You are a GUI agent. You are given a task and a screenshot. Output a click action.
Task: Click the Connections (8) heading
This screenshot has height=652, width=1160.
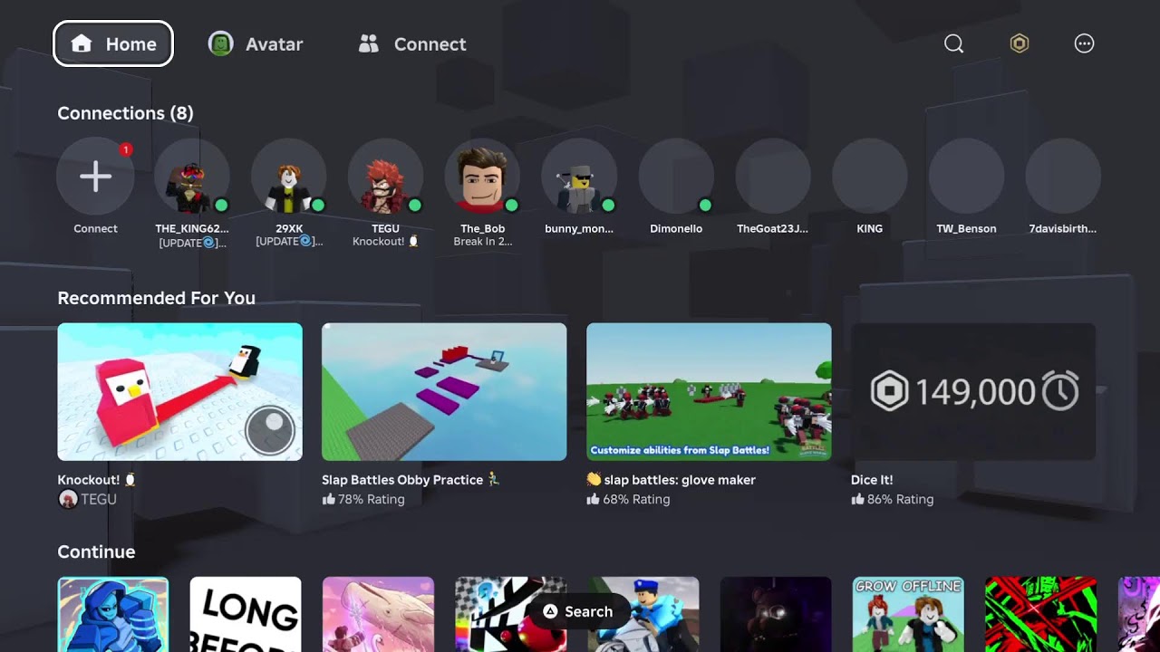coord(125,113)
